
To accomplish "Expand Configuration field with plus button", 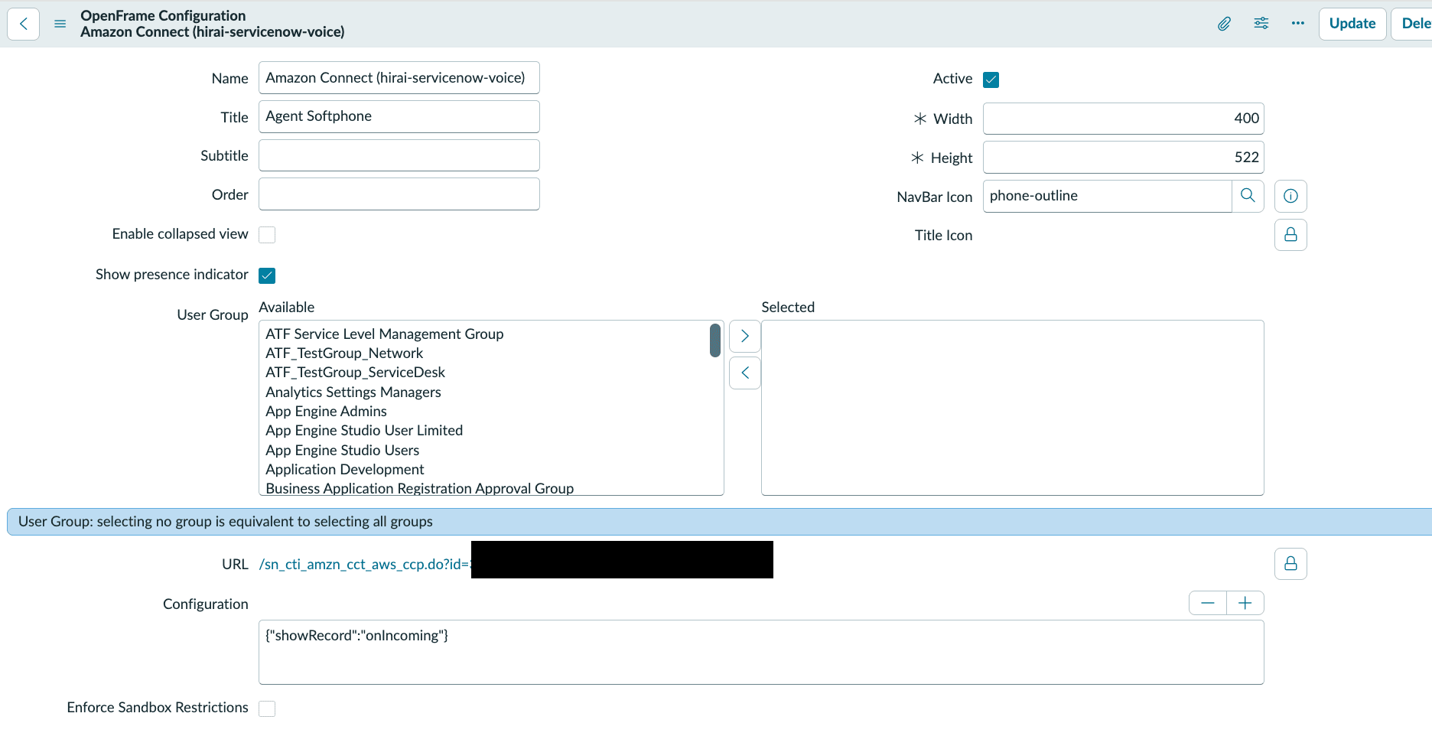I will 1245,603.
